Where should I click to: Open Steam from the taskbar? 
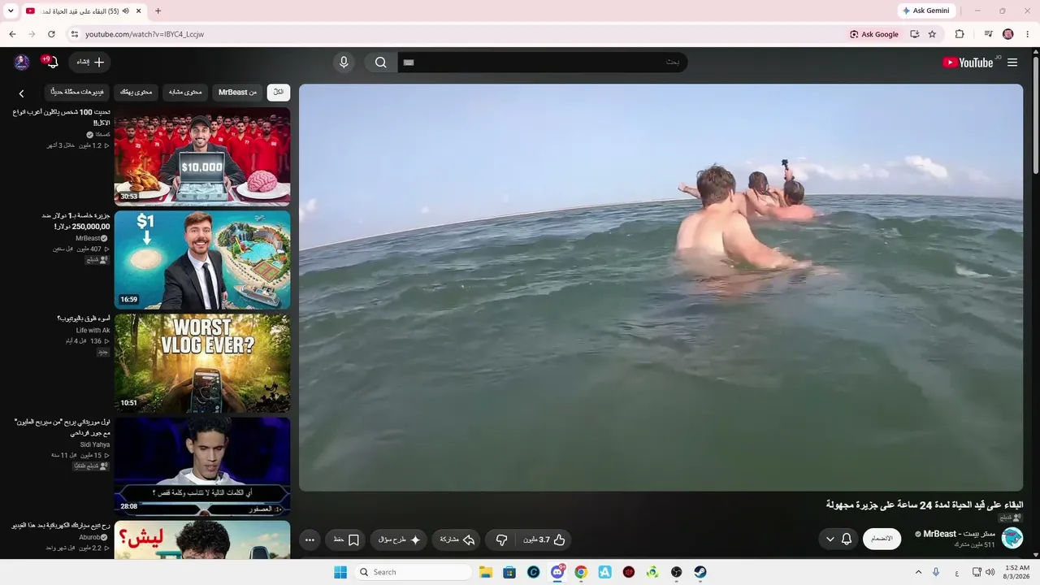(x=700, y=572)
